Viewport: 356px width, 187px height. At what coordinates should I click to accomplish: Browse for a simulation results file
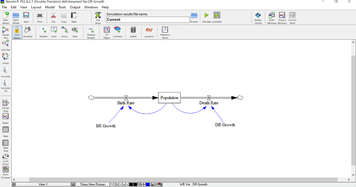[194, 17]
